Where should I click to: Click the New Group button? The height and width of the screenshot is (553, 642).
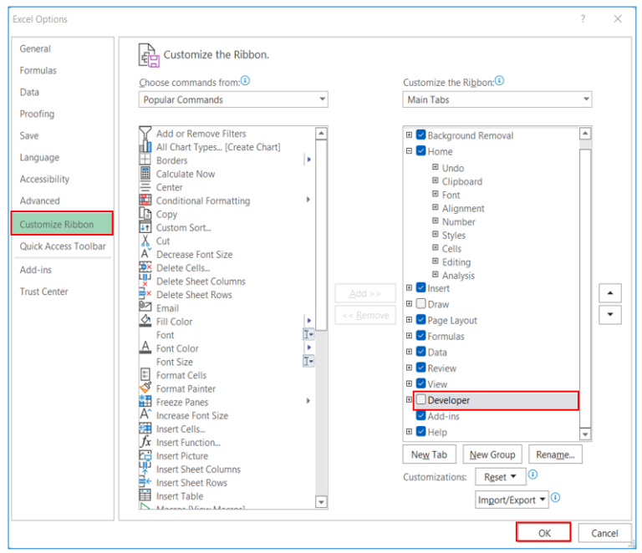pos(492,454)
